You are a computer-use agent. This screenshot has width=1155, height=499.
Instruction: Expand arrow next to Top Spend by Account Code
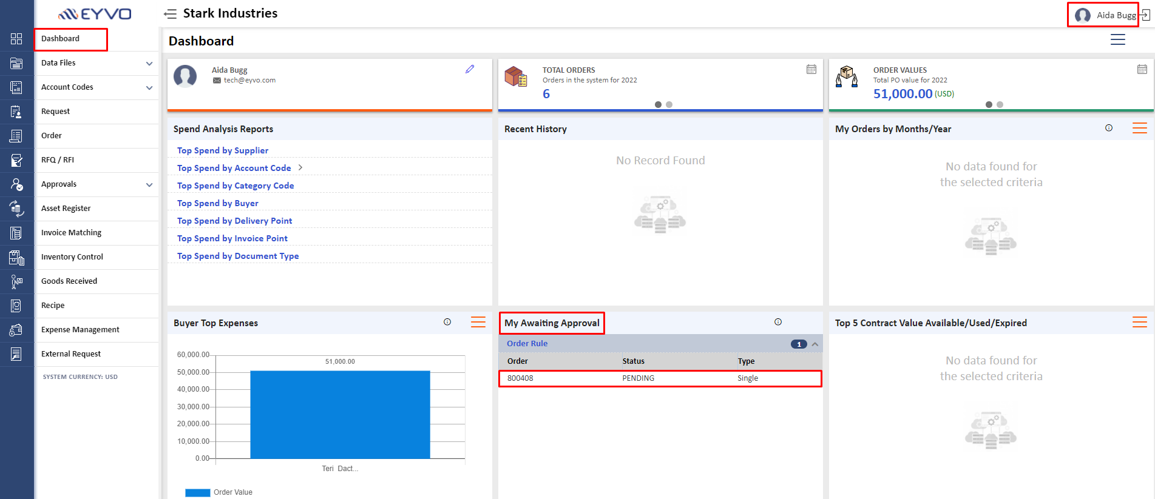point(300,167)
